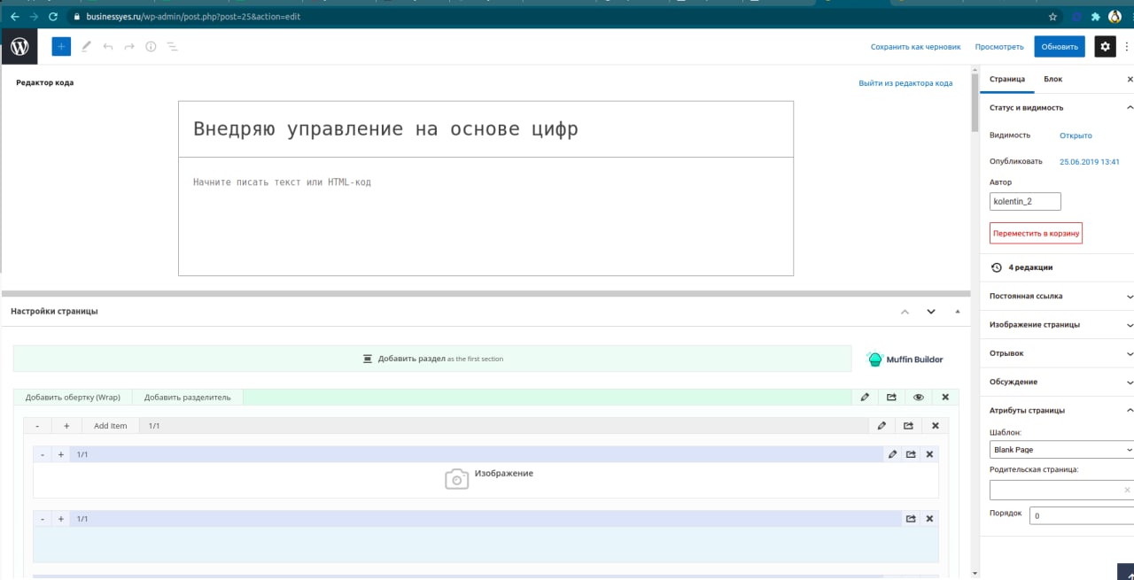The width and height of the screenshot is (1134, 580).
Task: Edit the Изображение item
Action: 893,454
